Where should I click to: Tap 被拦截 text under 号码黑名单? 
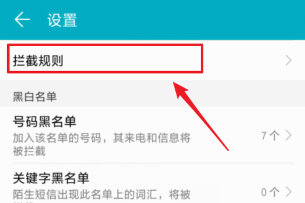coord(29,151)
